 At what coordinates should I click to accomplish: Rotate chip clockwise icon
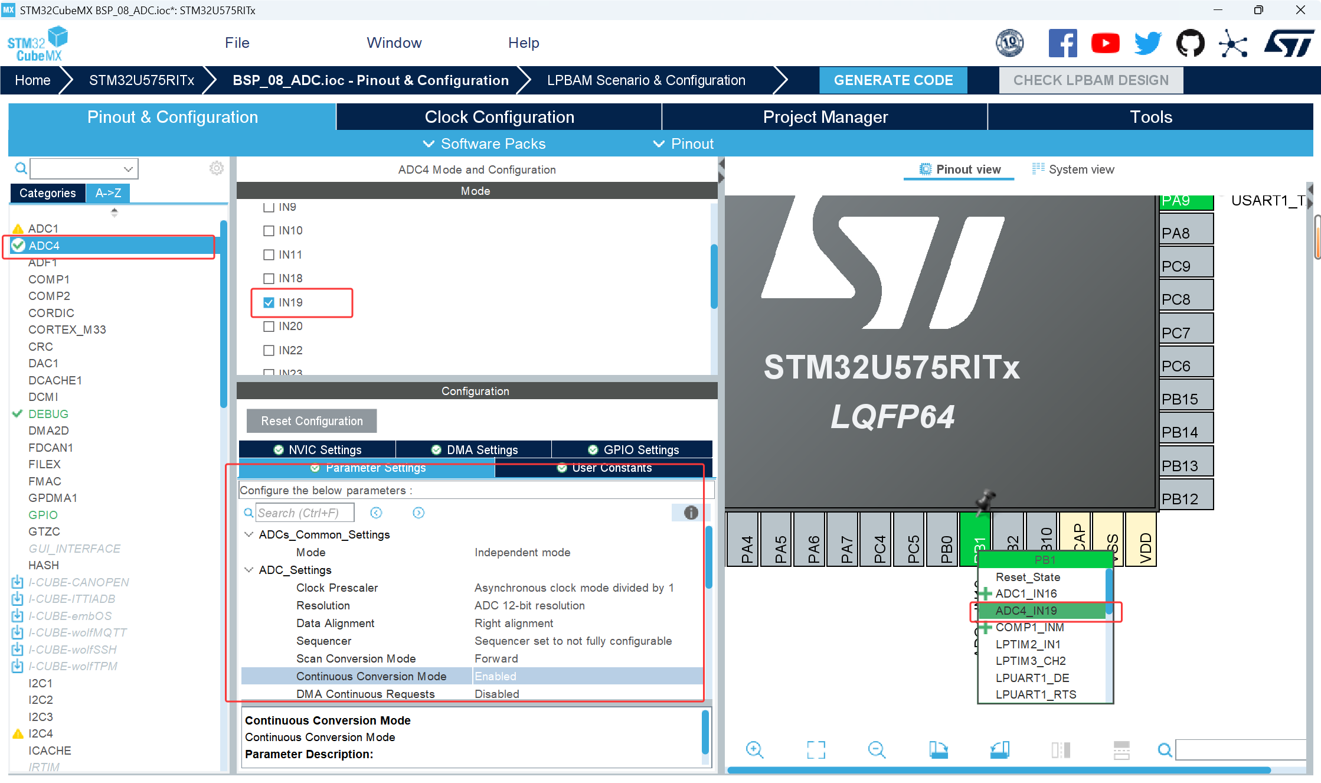[939, 750]
